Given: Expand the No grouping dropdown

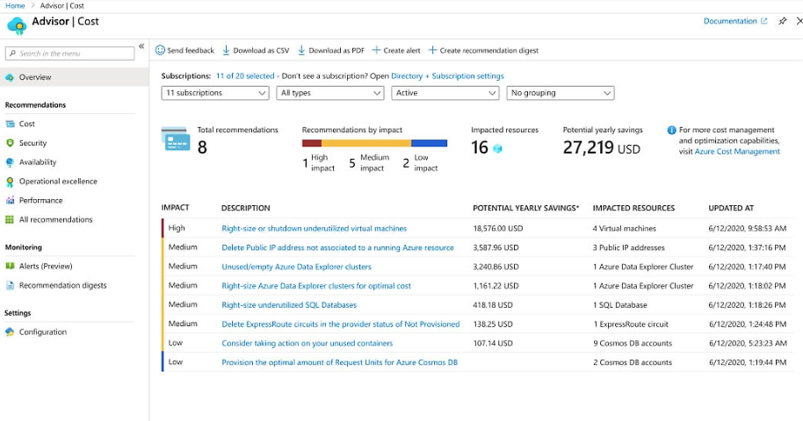Looking at the screenshot, I should point(560,93).
